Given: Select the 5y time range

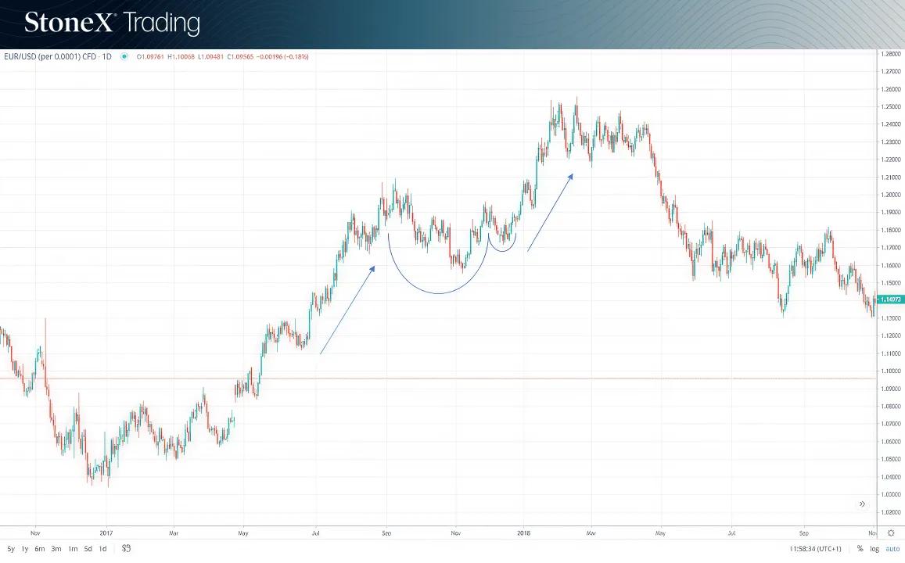Looking at the screenshot, I should (10, 549).
